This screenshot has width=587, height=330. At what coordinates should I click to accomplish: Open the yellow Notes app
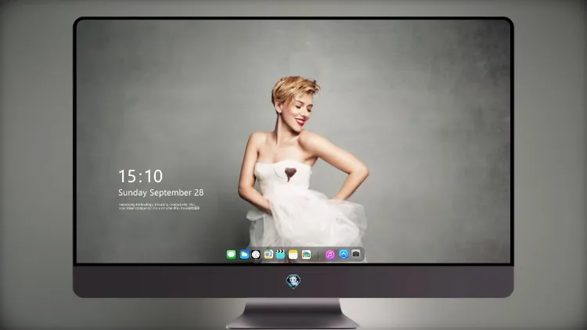coord(293,255)
